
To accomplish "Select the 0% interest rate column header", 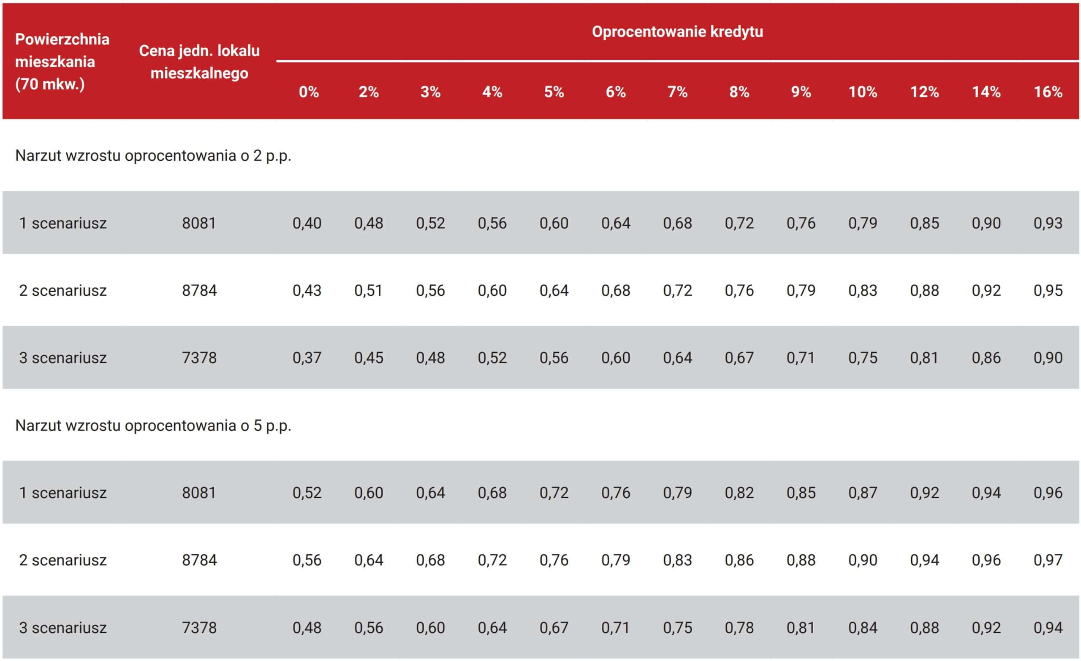I will [308, 92].
